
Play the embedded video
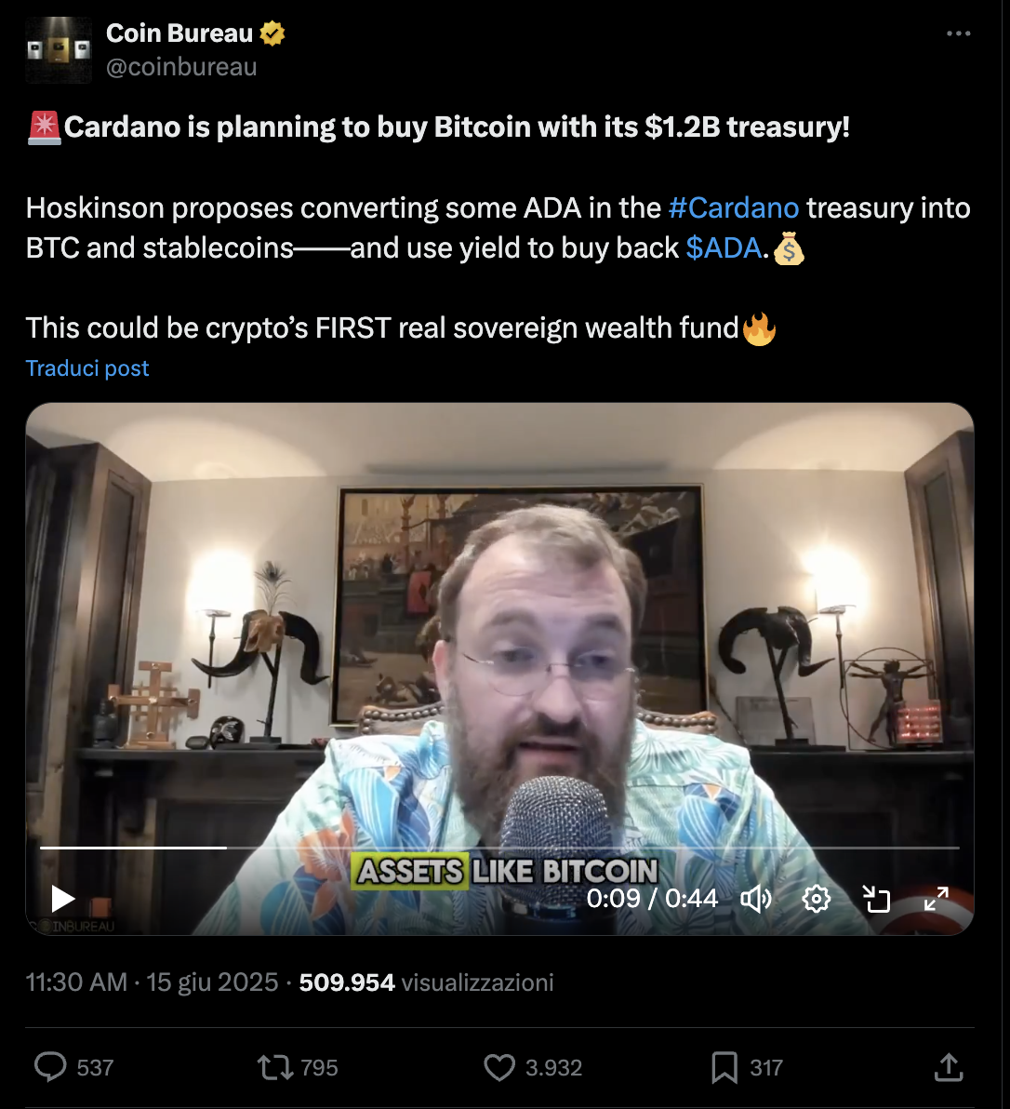click(63, 899)
